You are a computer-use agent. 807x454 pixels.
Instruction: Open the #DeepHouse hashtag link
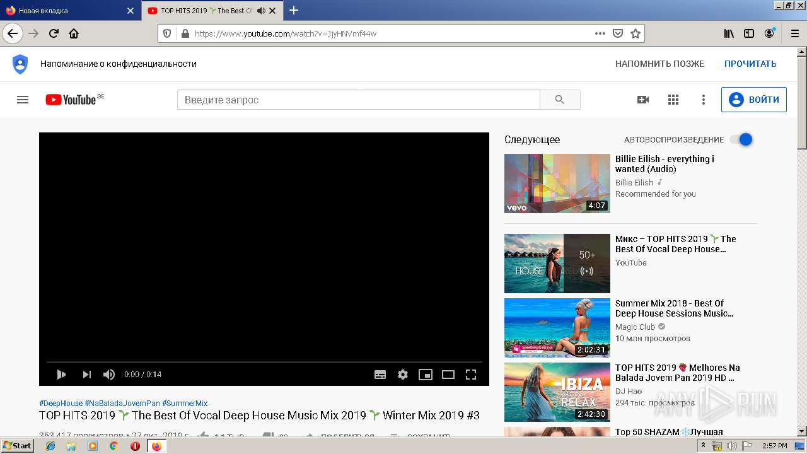[61, 404]
